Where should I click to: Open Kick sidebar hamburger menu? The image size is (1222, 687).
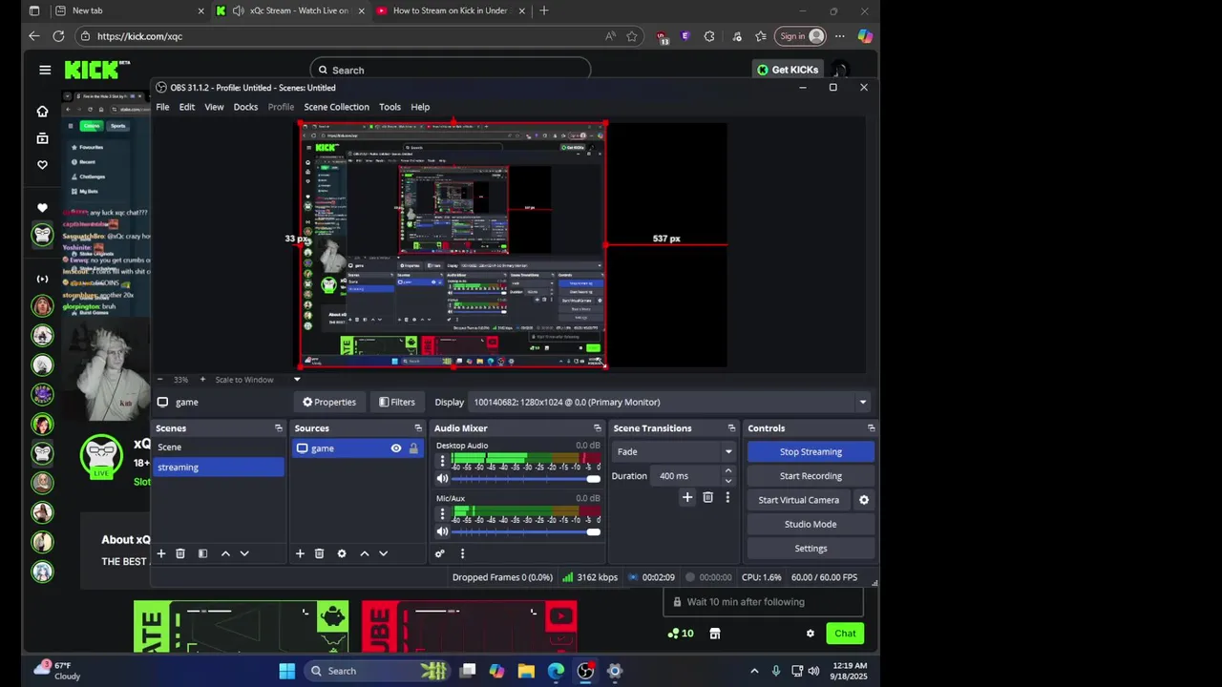tap(45, 70)
